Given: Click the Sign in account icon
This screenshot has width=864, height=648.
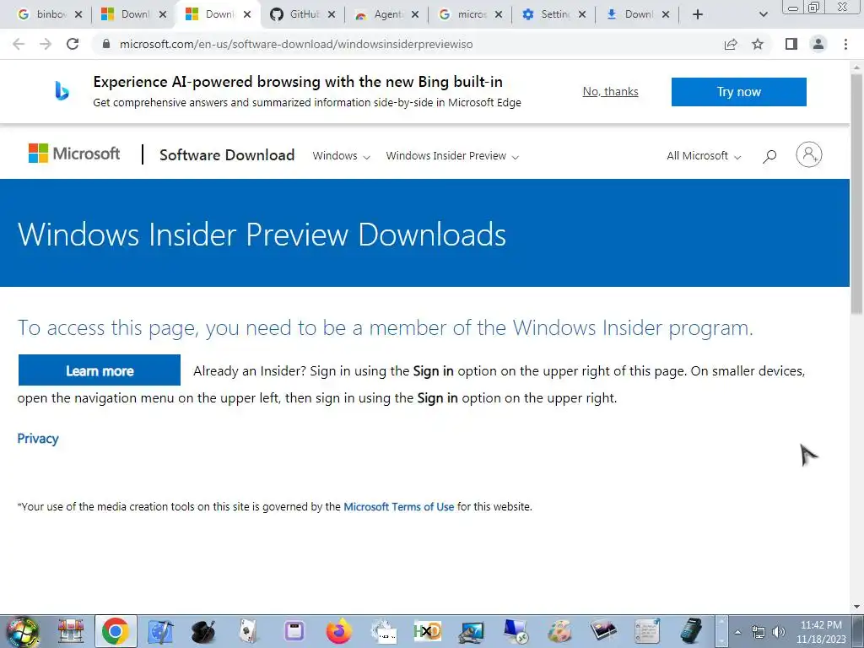Looking at the screenshot, I should coord(809,155).
